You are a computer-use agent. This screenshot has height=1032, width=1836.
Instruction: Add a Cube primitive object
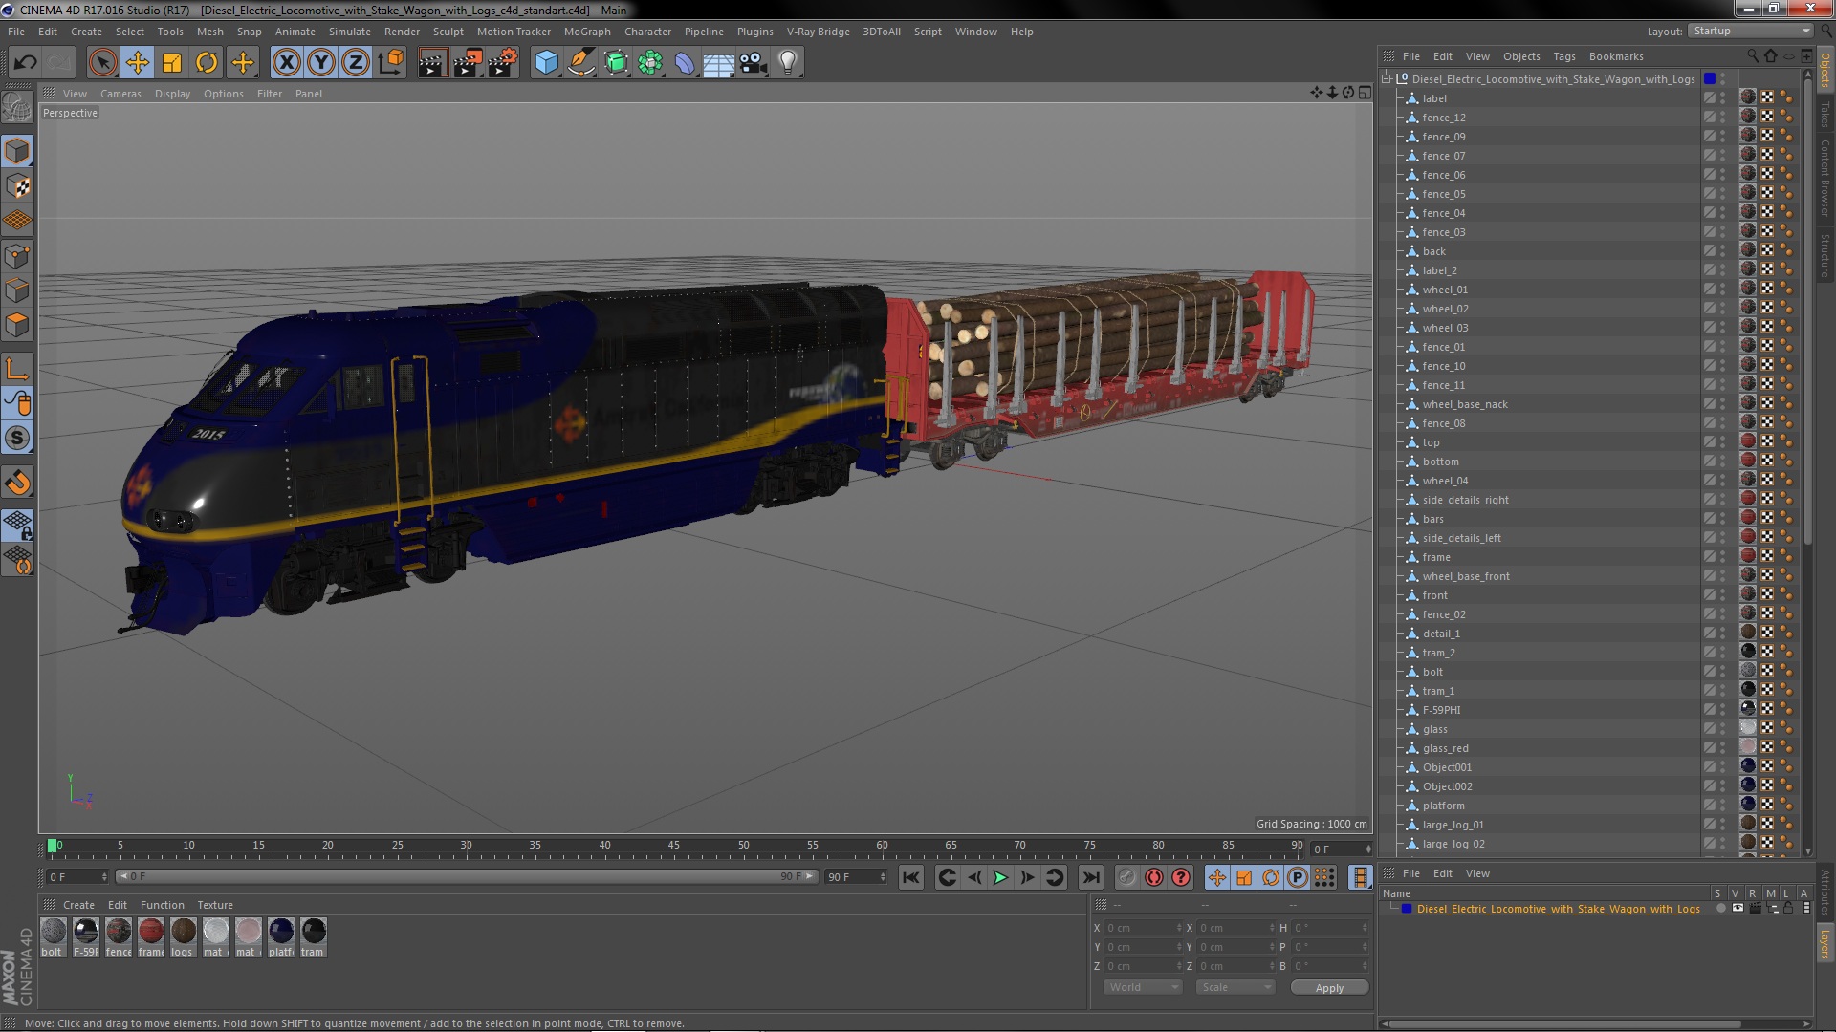click(546, 63)
